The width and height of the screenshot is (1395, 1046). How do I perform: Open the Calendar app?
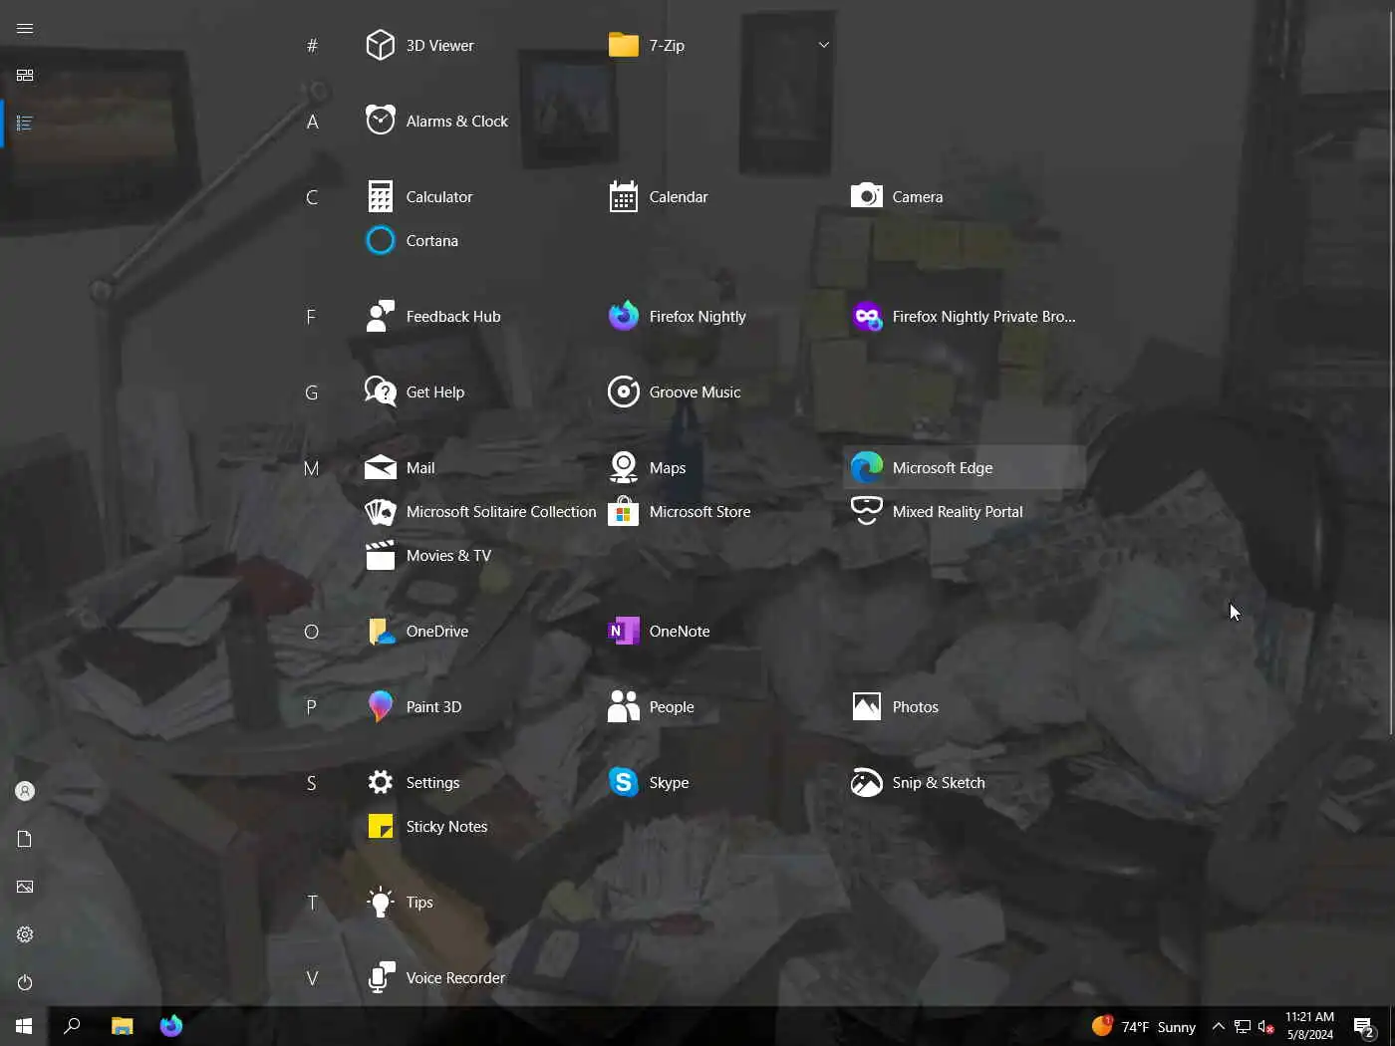point(720,196)
